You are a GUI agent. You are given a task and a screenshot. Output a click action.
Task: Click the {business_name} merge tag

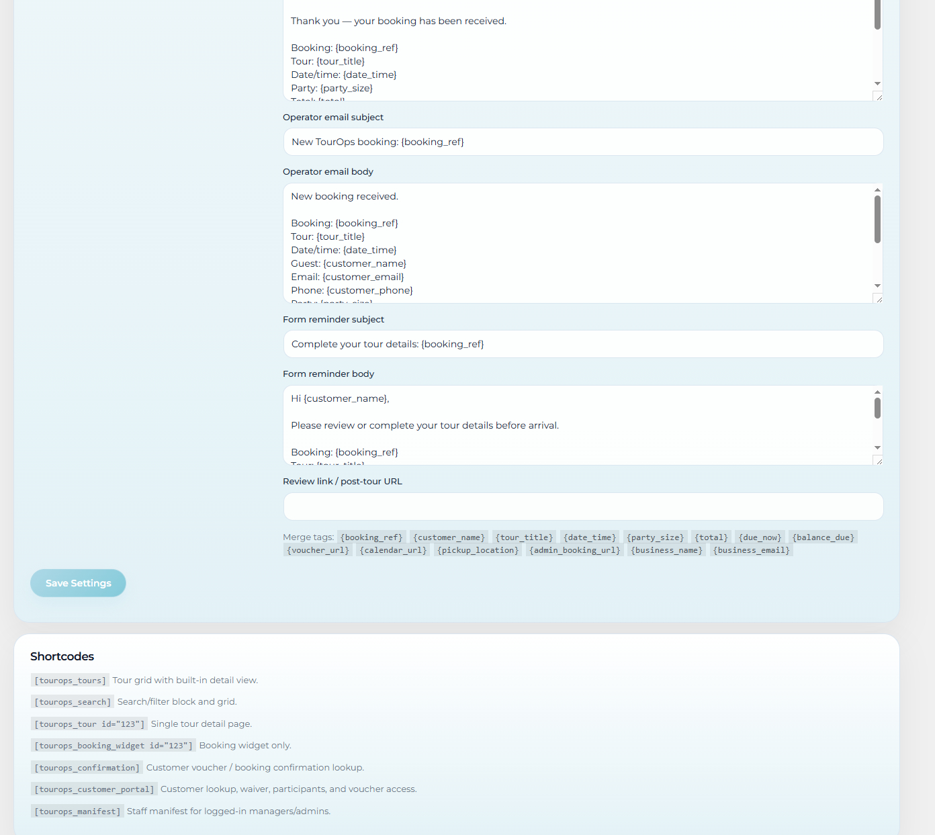667,550
